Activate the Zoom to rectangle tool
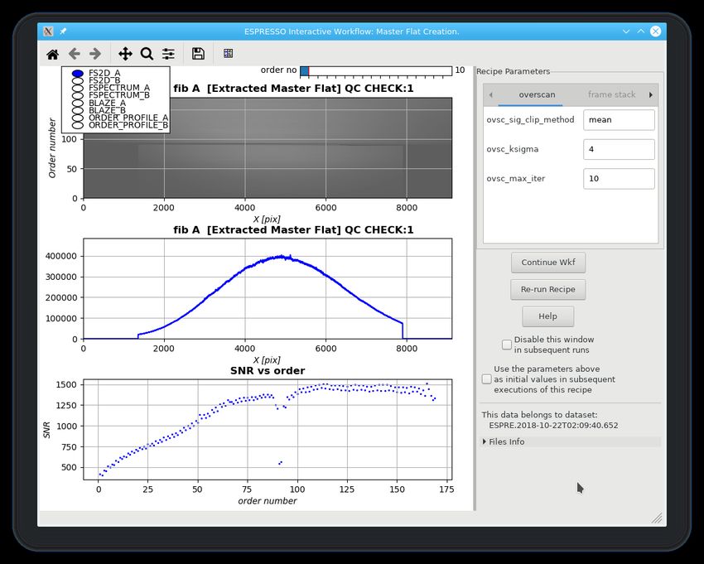The image size is (704, 564). point(147,54)
